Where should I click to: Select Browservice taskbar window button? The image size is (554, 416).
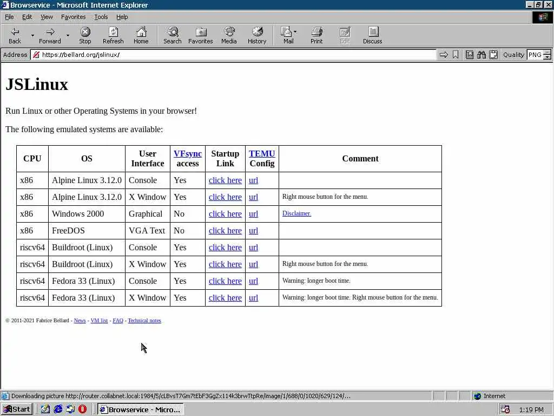click(141, 409)
